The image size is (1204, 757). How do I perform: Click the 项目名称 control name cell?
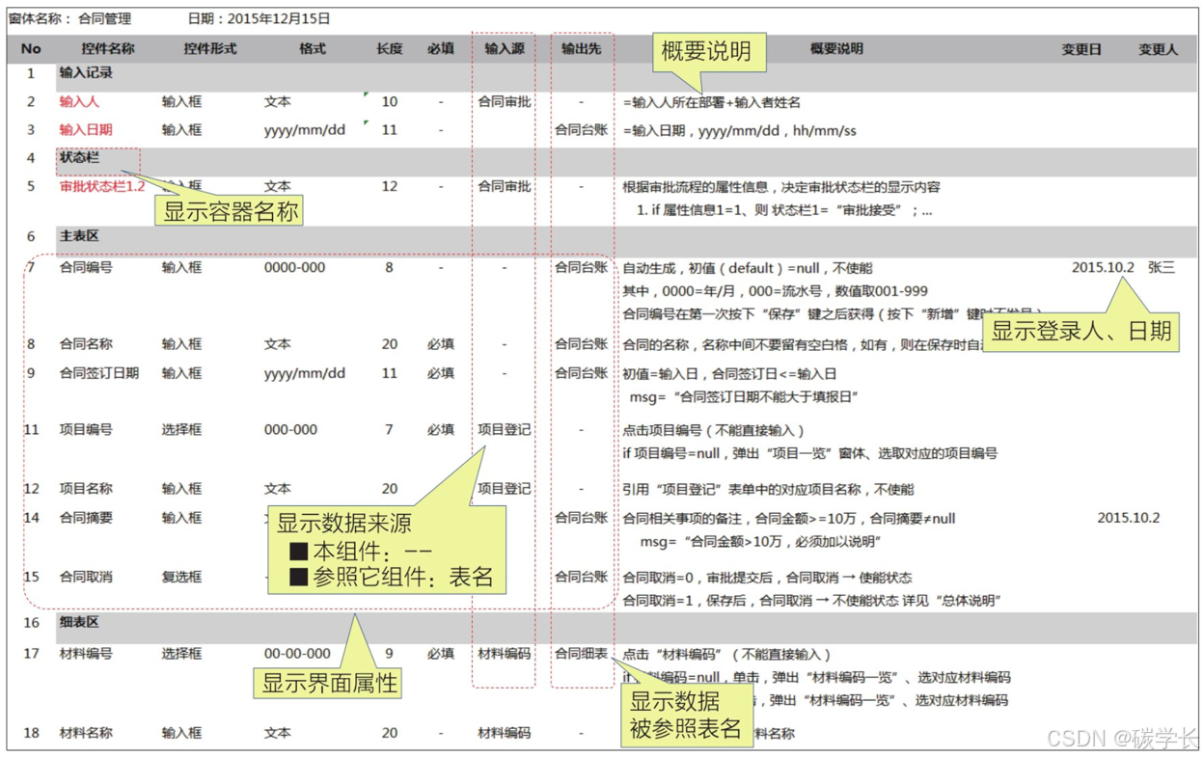coord(86,488)
